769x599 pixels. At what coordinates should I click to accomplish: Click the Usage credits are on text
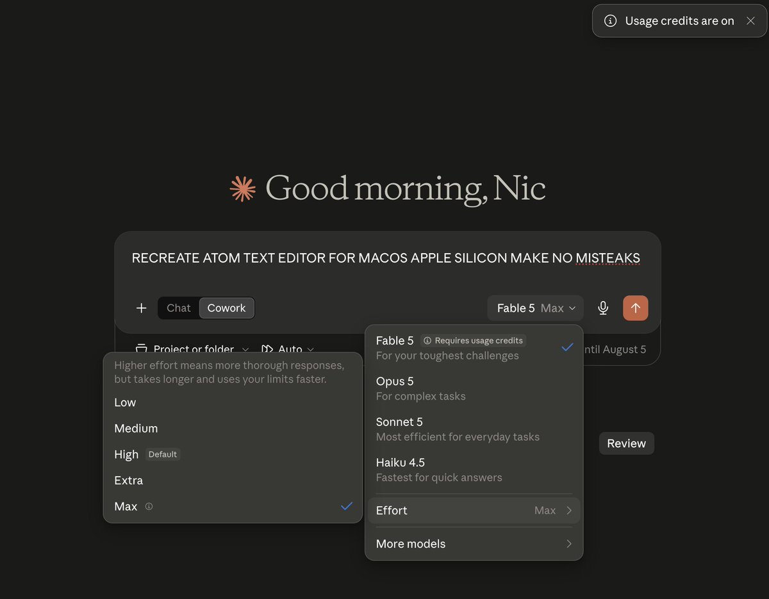[679, 21]
